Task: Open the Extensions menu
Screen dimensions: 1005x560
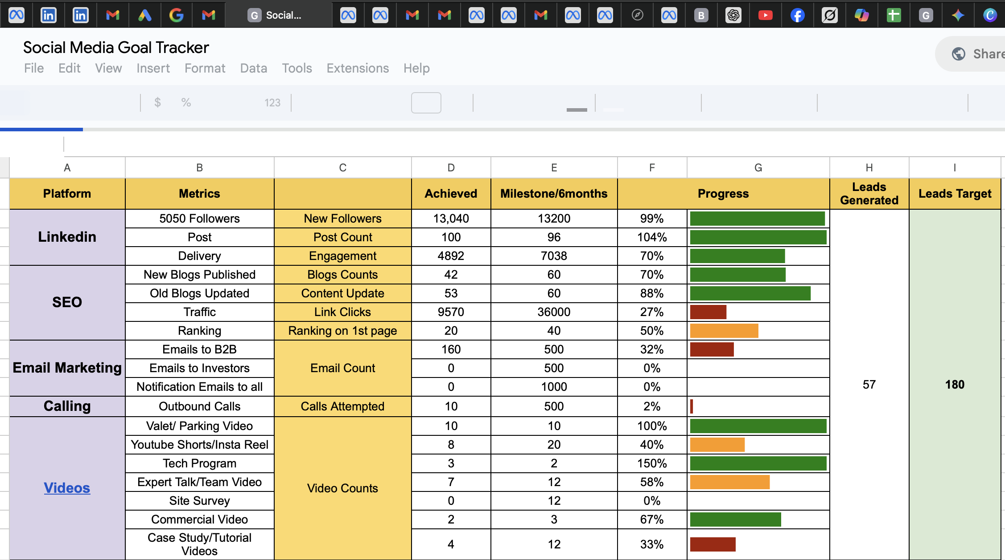Action: (x=358, y=68)
